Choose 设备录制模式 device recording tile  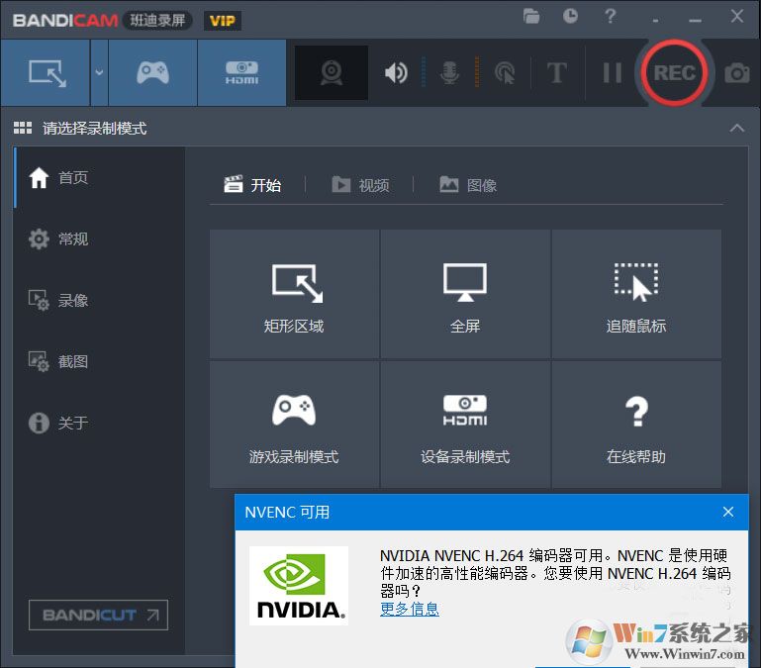465,425
